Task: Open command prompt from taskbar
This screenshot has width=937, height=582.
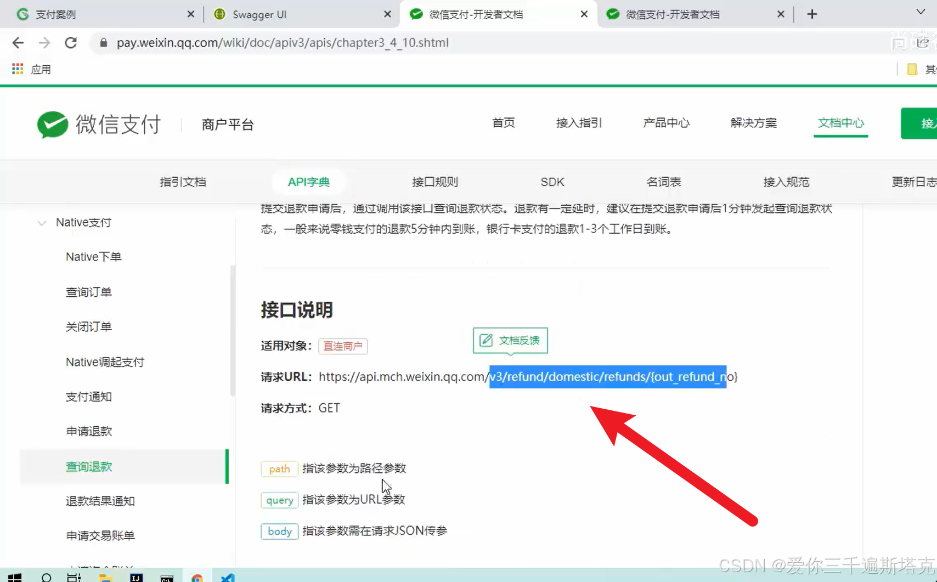Action: (x=167, y=578)
